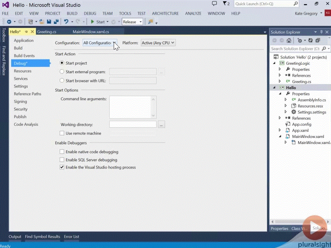Collapse the GreetingLogic project node
331x248 pixels.
274,63
